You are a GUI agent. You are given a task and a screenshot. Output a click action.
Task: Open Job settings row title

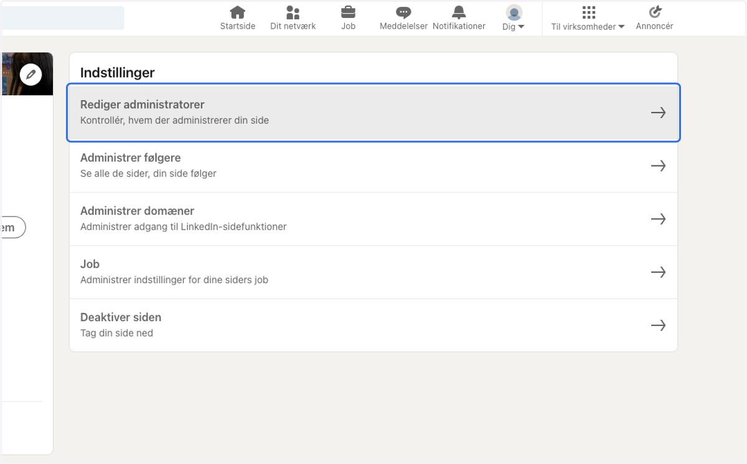pyautogui.click(x=90, y=264)
